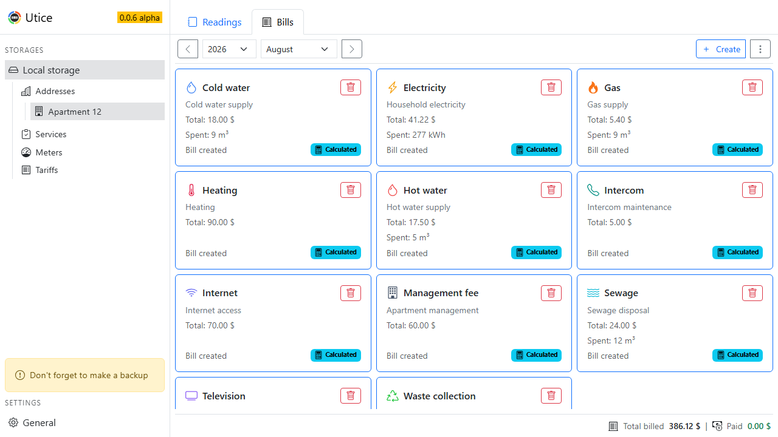Delete the Cold water bill

[351, 87]
